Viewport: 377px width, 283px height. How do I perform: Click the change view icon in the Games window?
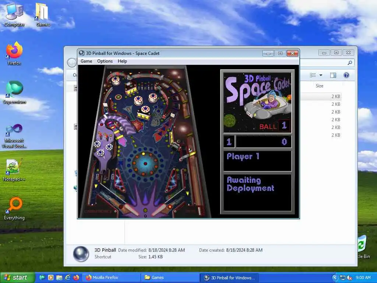tap(313, 75)
